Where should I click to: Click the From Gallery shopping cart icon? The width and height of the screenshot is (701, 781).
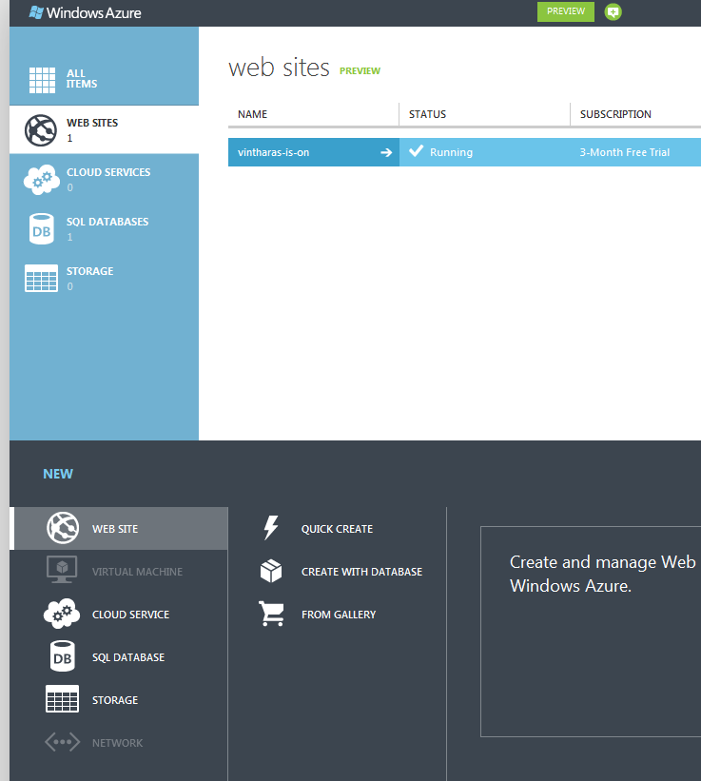pos(271,614)
